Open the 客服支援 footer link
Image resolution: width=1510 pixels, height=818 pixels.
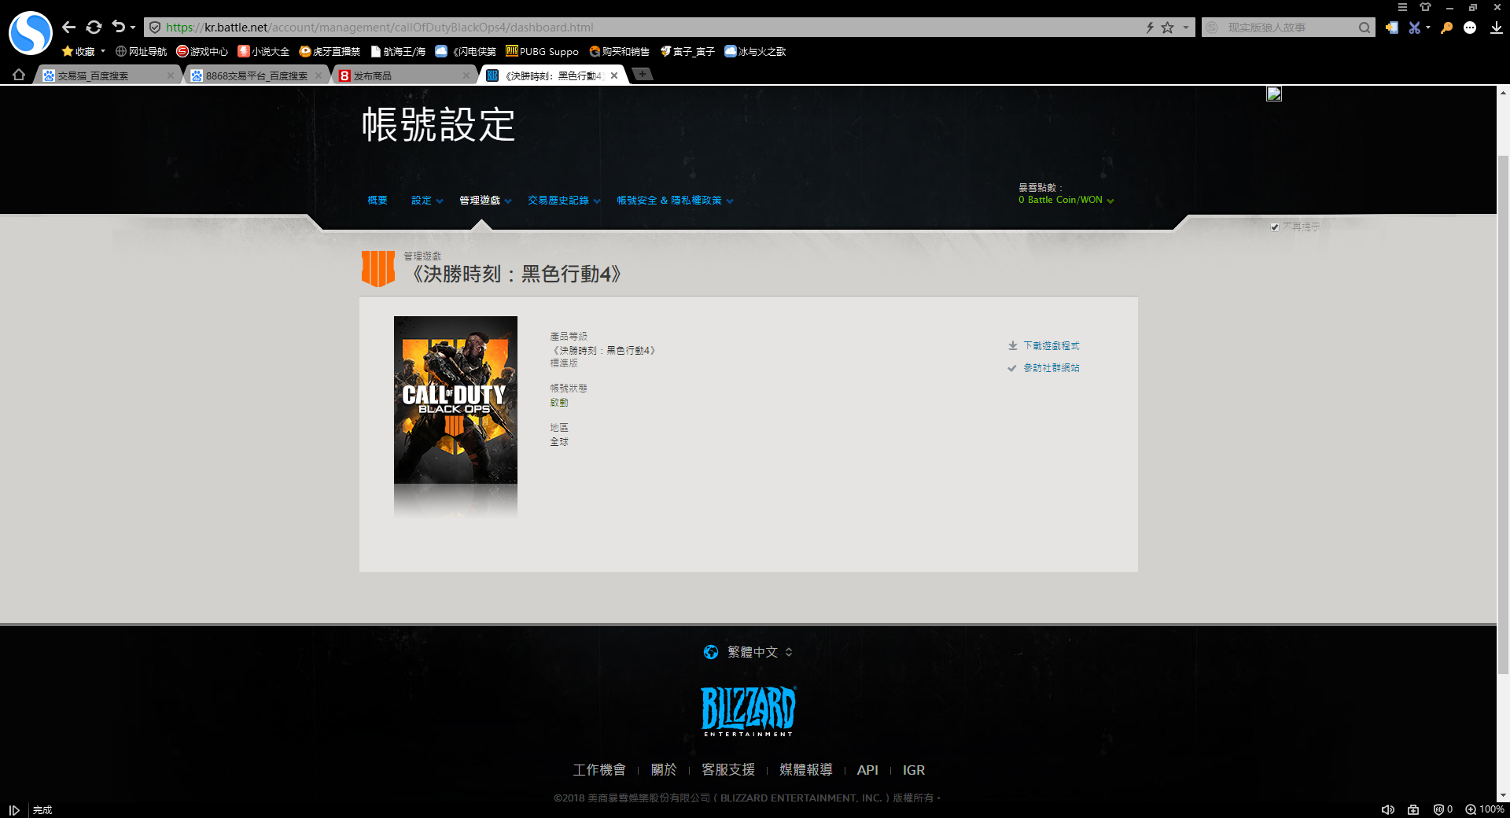(x=728, y=770)
